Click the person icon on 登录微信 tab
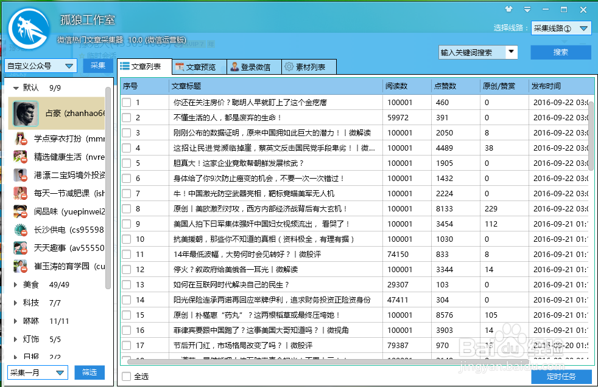 (x=234, y=67)
